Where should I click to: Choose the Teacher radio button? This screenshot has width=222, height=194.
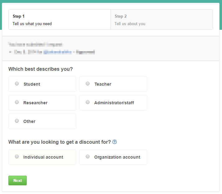[x=88, y=83]
